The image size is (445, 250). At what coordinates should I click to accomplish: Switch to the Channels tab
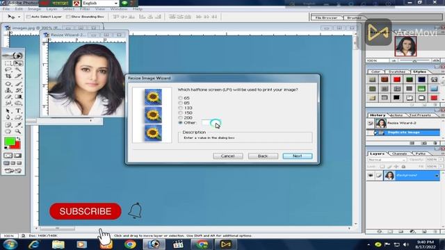pos(399,153)
